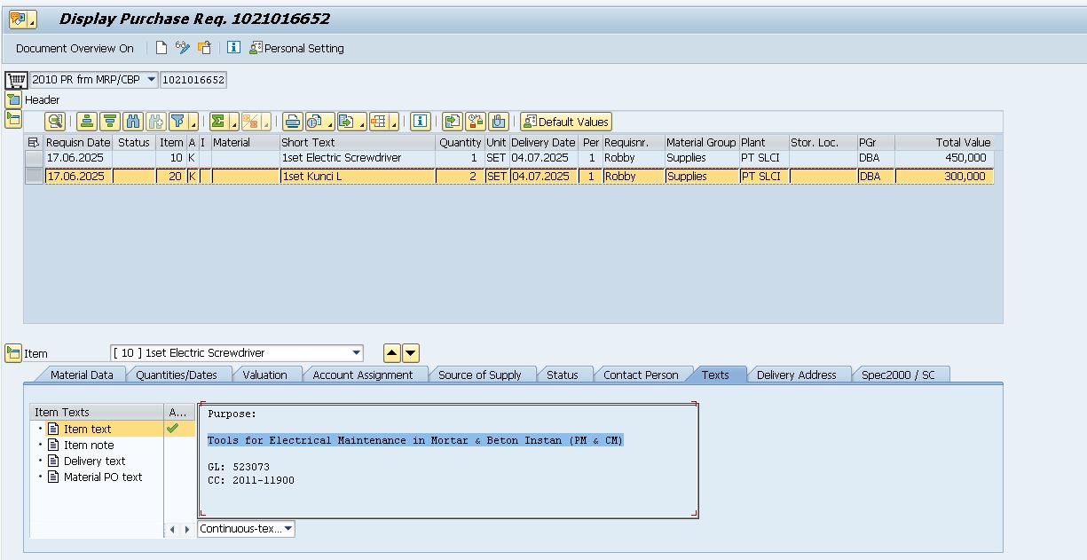Select Delivery text in Item Texts list
The width and height of the screenshot is (1087, 560).
coord(94,461)
